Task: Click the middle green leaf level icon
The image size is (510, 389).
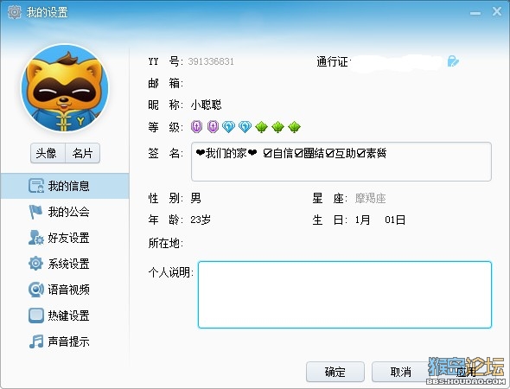Action: coord(277,127)
